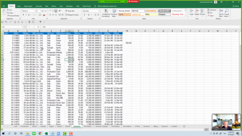Expand the cell Styles gallery

tap(186, 15)
